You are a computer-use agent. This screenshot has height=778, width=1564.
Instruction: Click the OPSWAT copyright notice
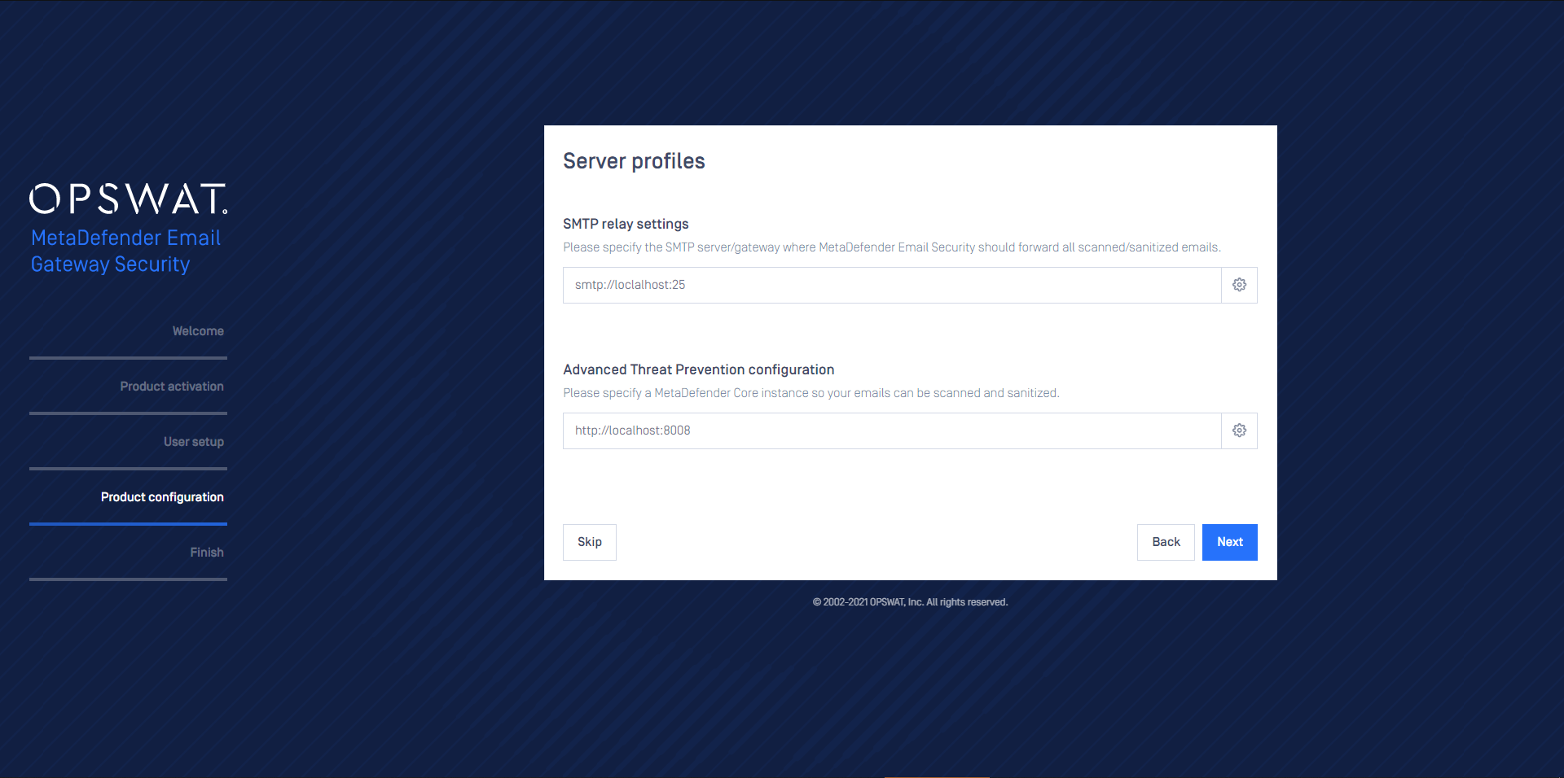910,602
